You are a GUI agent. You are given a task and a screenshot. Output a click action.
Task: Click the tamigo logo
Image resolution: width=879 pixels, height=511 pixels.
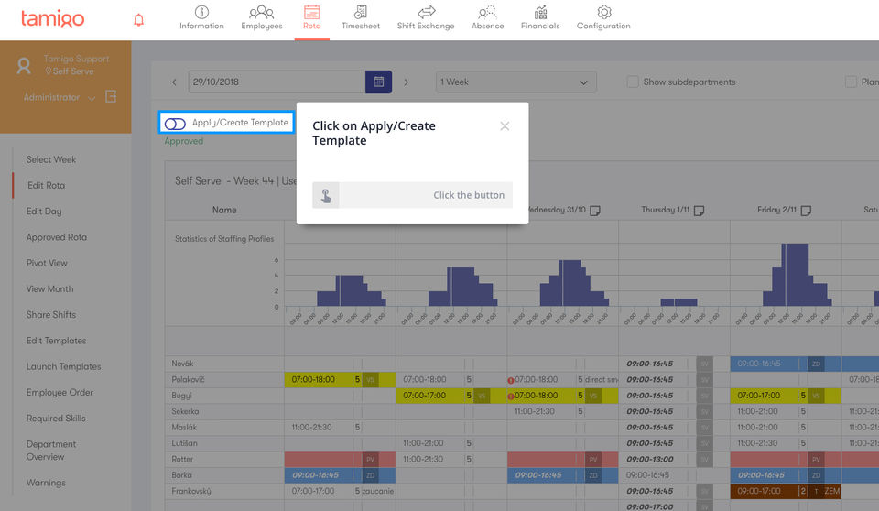click(53, 19)
